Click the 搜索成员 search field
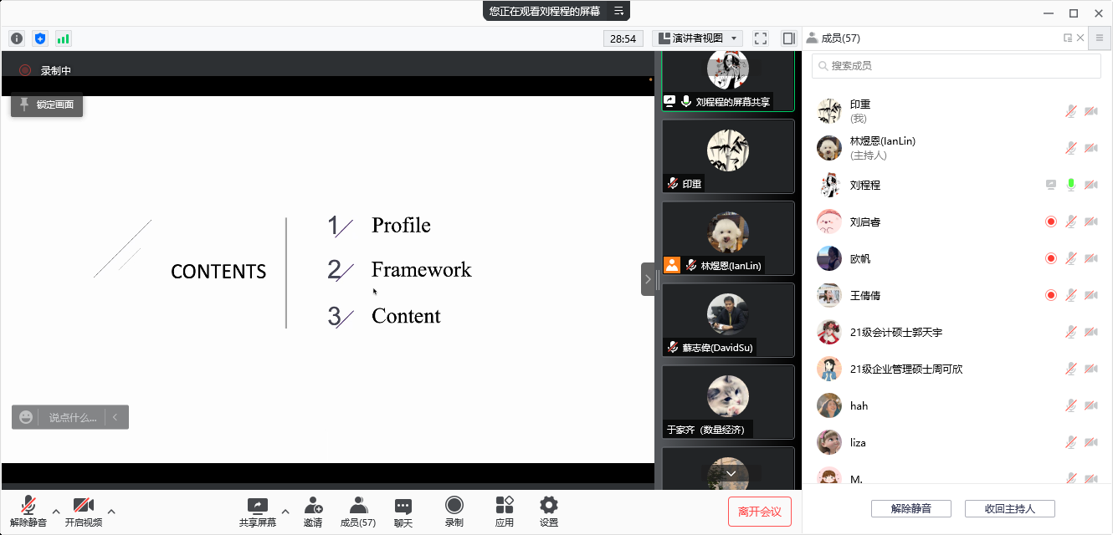 957,66
